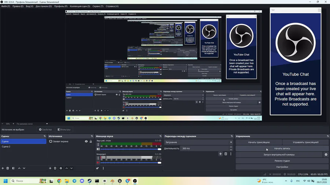Image resolution: width=330 pixels, height=185 pixels.
Task: Move scene up with the arrow icon
Action: [19, 168]
